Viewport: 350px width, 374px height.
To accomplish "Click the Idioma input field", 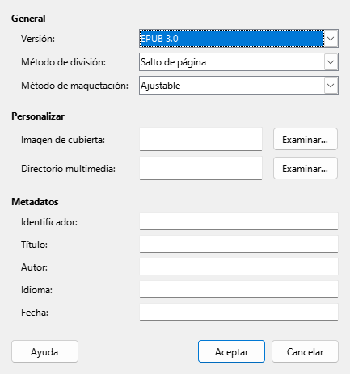I will coord(238,289).
